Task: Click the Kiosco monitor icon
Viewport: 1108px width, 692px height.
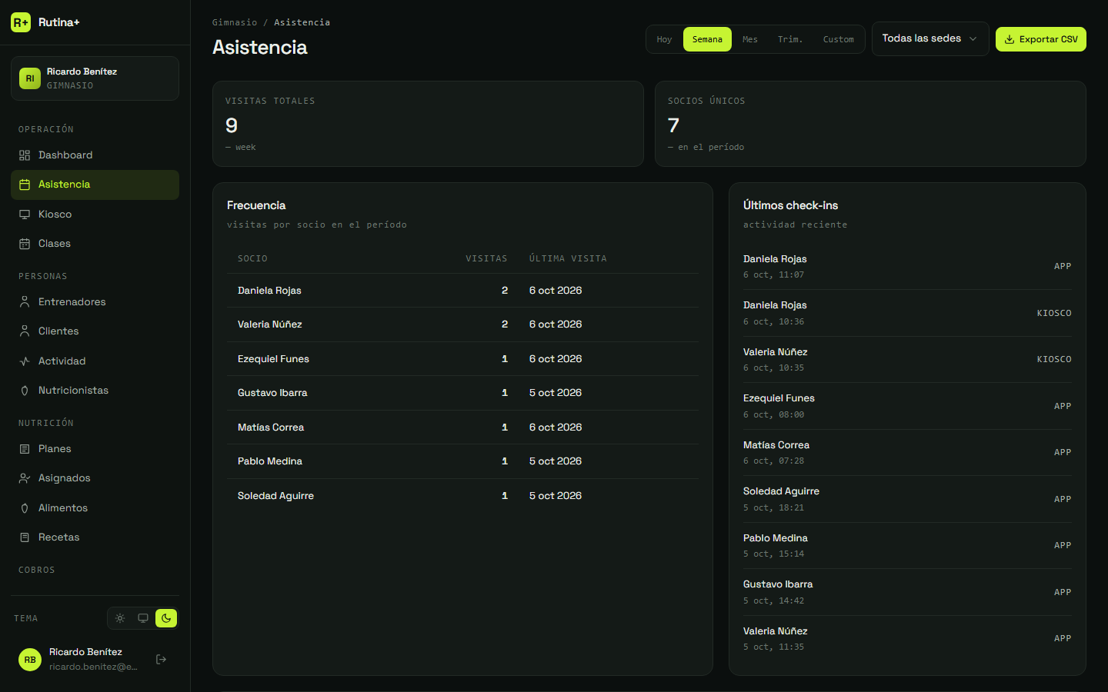Action: (x=25, y=215)
